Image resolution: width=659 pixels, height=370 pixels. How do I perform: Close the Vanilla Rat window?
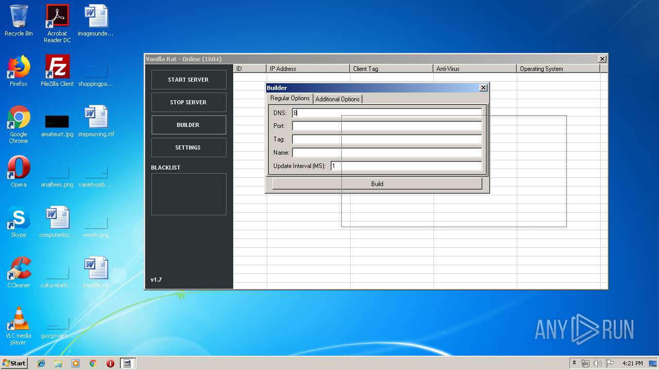(x=602, y=59)
